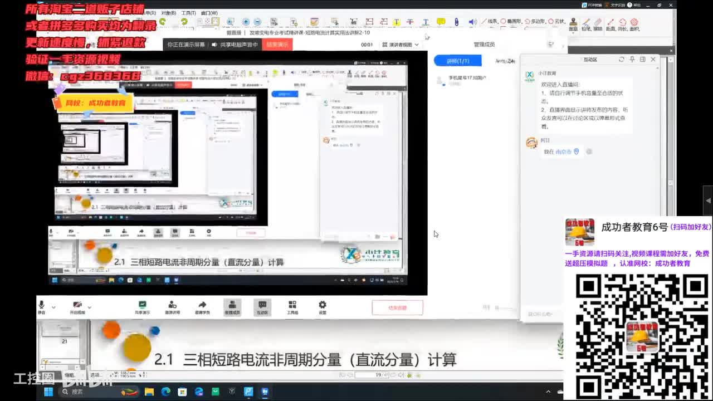The width and height of the screenshot is (713, 401).
Task: Select the ellipse (椭圆形) drawing tool
Action: 511,21
